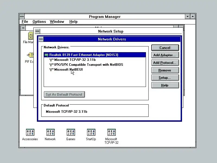Open the File menu in Program Manager
Image resolution: width=217 pixels, height=163 pixels.
(25, 22)
